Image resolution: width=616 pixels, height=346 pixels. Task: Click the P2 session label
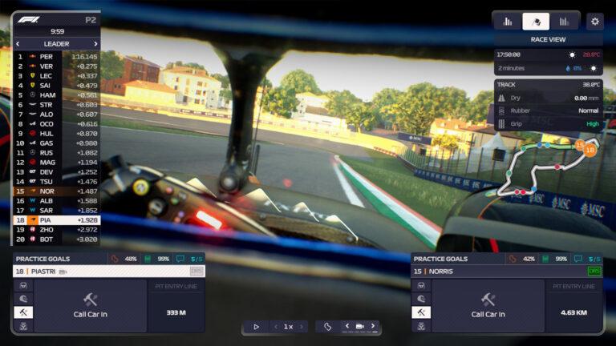(x=91, y=20)
